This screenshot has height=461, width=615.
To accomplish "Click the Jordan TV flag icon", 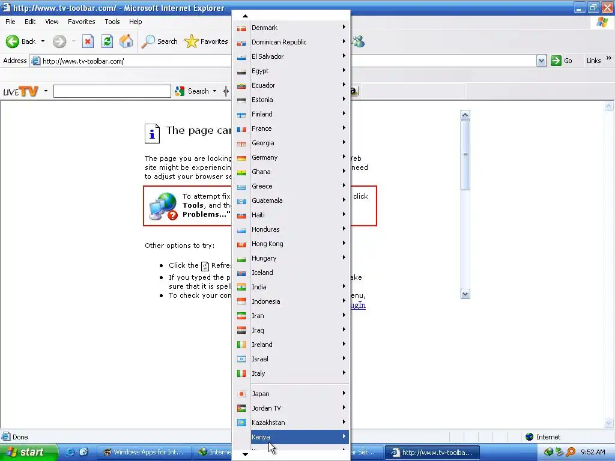I will coord(241,408).
